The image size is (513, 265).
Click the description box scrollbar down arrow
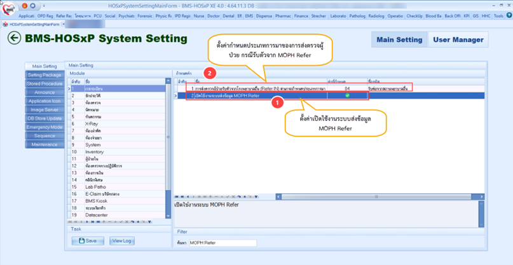(x=481, y=224)
